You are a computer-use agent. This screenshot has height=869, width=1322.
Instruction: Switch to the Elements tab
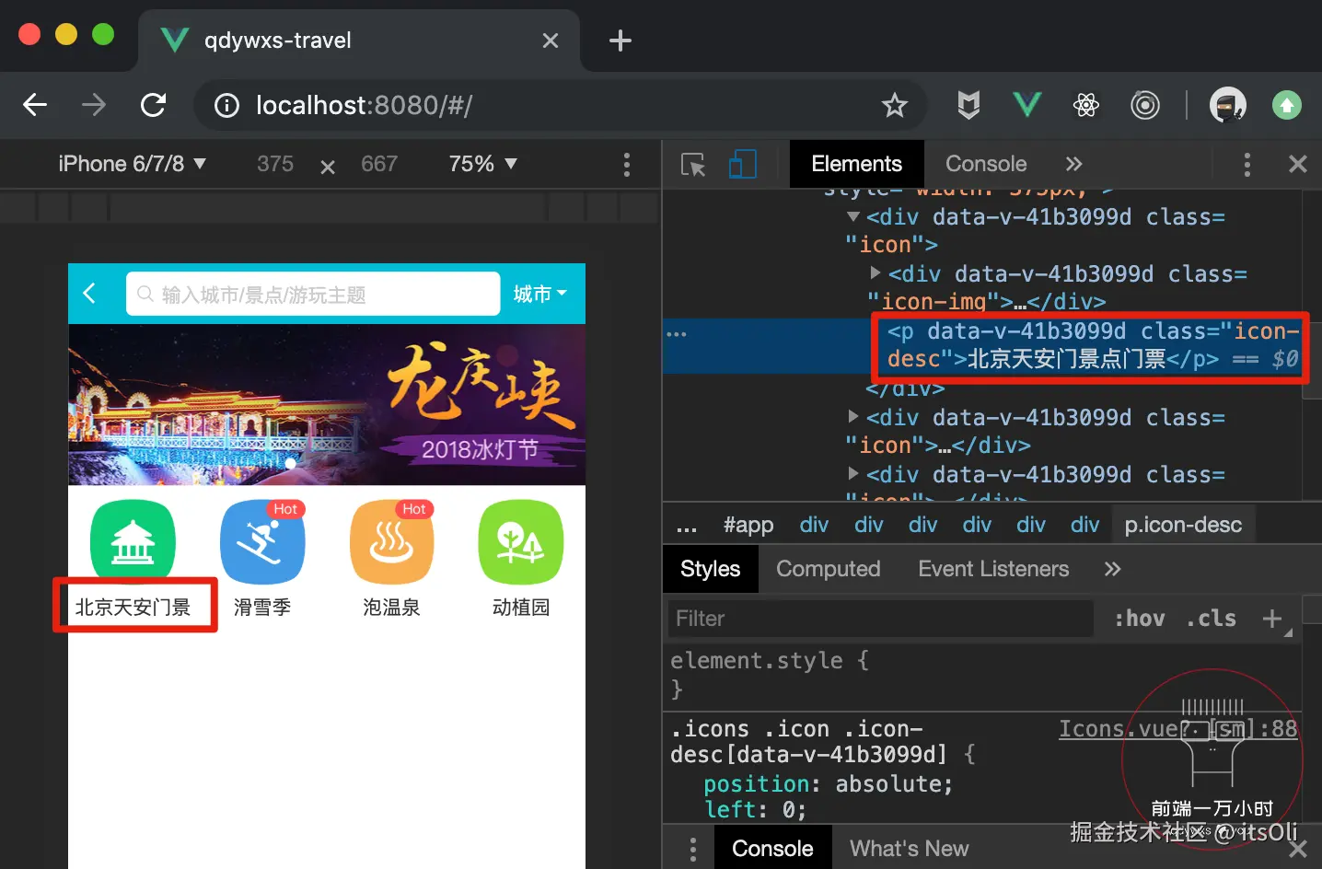pyautogui.click(x=856, y=164)
